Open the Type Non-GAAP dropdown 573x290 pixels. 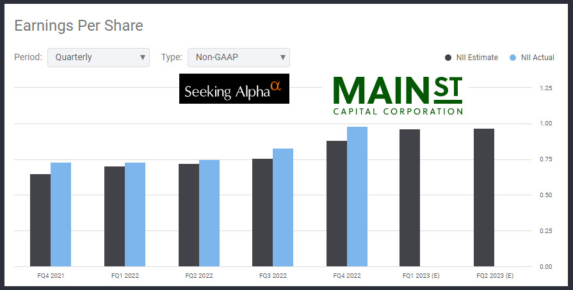(238, 57)
